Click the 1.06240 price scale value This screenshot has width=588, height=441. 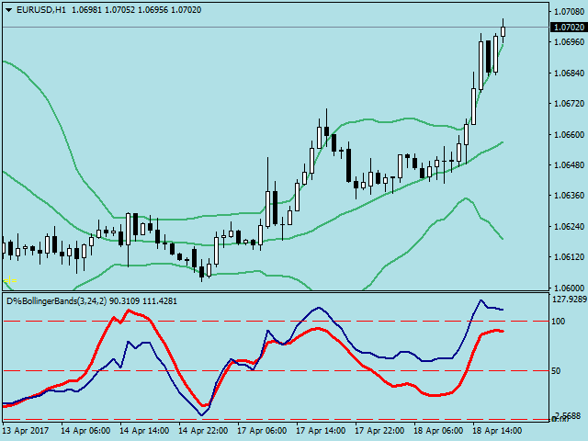569,226
